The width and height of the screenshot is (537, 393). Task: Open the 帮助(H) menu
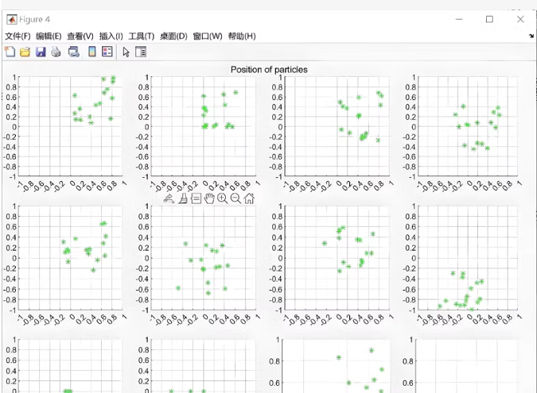tap(242, 37)
